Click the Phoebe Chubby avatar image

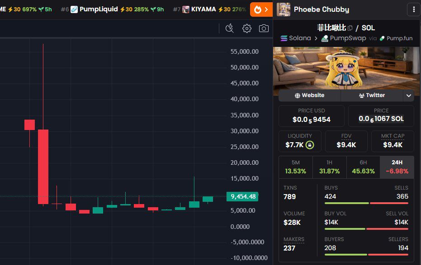[284, 9]
